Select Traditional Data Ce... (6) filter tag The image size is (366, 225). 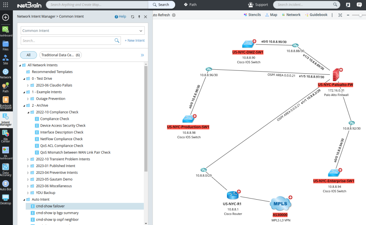click(x=60, y=55)
